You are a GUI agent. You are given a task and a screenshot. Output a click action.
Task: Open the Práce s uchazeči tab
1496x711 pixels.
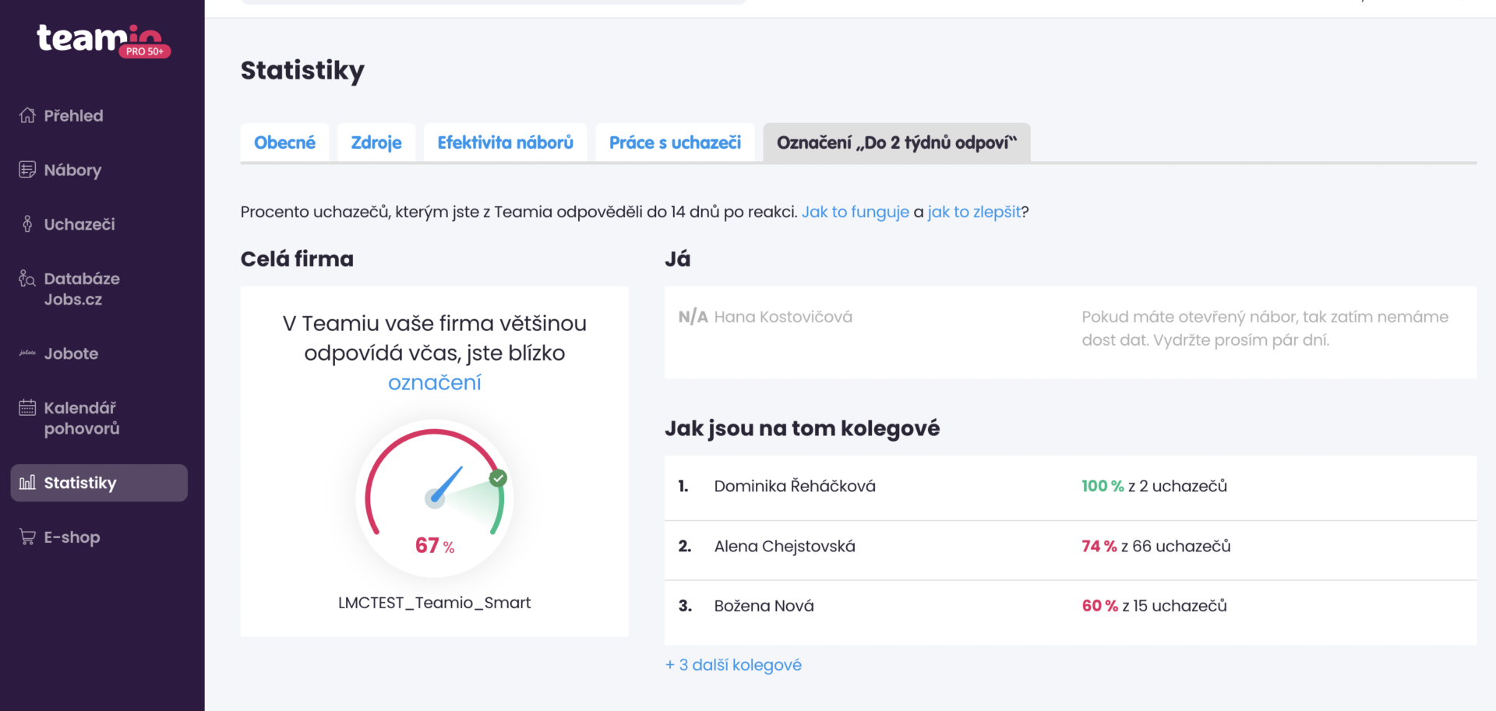coord(675,142)
